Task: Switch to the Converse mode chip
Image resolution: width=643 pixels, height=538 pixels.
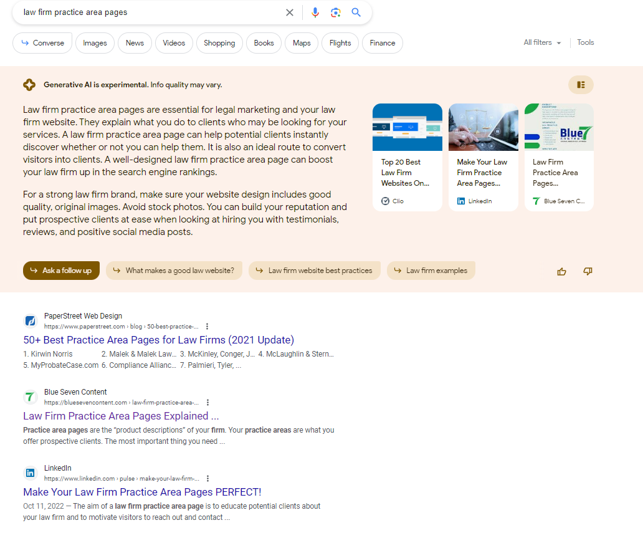Action: click(42, 42)
